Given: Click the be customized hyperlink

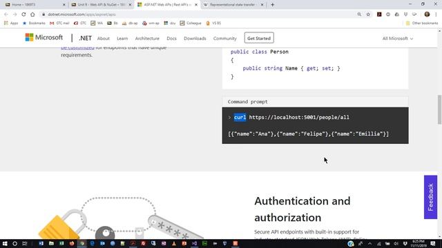Looking at the screenshot, I should point(77,48).
